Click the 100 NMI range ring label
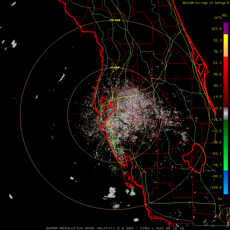230x230 pixels. [115, 20]
